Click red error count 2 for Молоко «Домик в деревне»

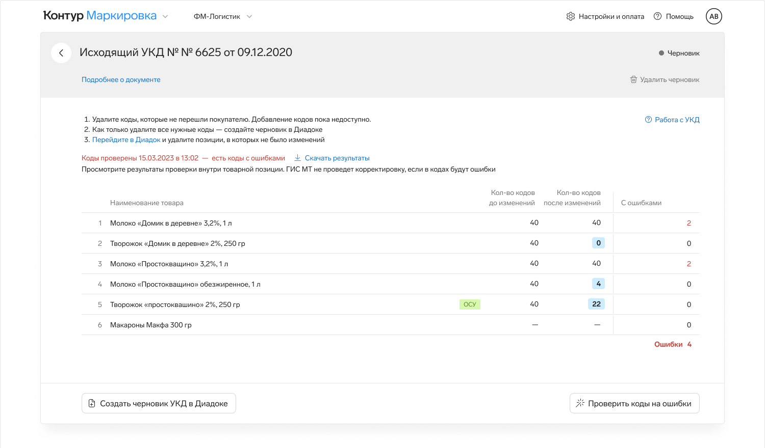tap(689, 223)
